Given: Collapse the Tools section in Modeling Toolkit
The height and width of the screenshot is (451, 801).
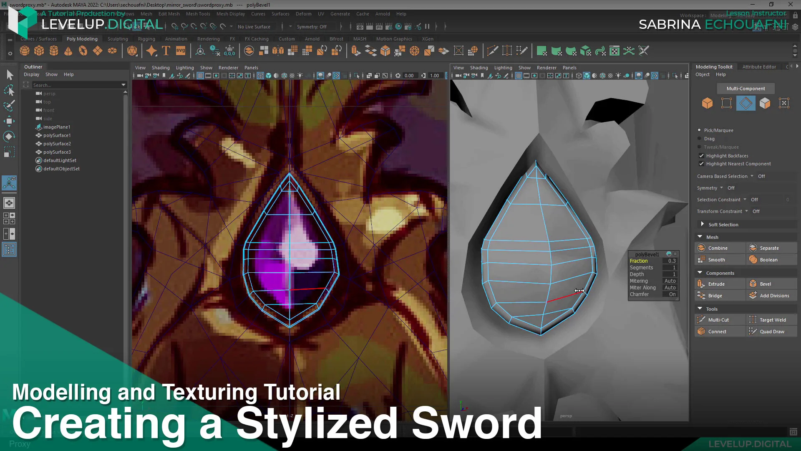Looking at the screenshot, I should pyautogui.click(x=700, y=309).
